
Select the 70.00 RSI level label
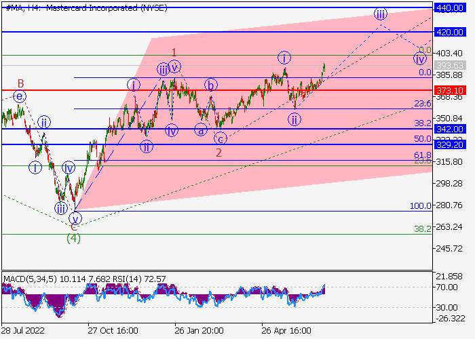[x=446, y=287]
